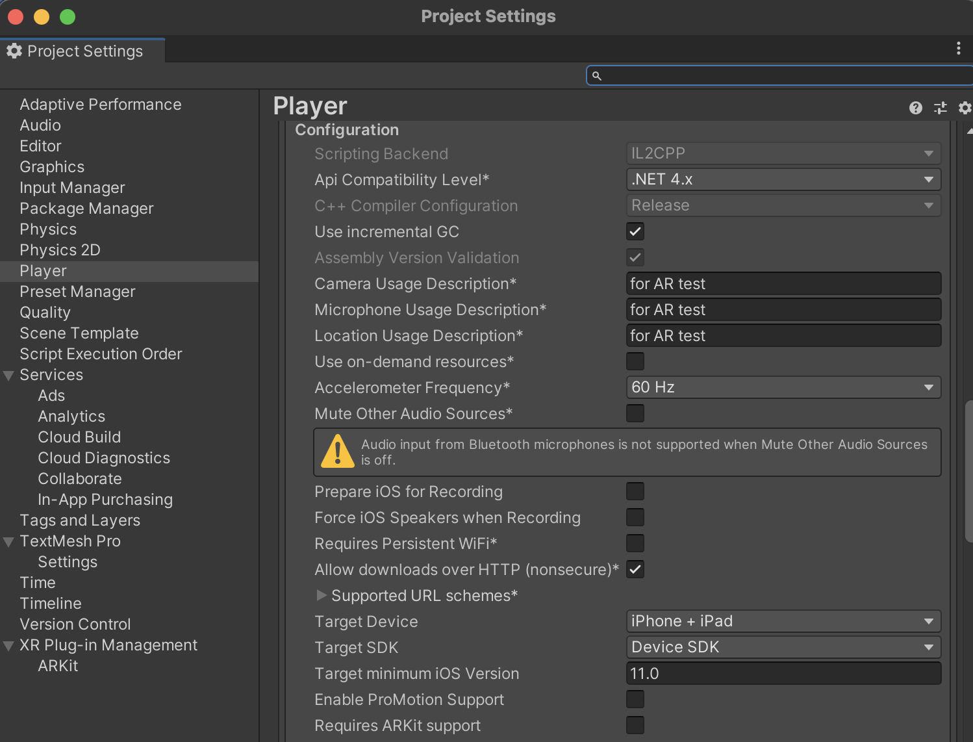Click the yellow Bluetooth warning icon
The width and height of the screenshot is (973, 742).
(x=338, y=452)
